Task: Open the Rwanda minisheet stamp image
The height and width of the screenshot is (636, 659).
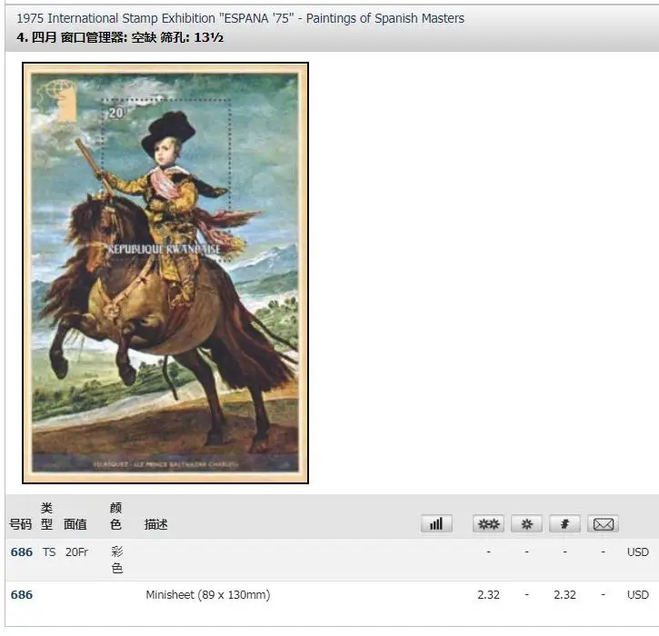Action: 165,273
